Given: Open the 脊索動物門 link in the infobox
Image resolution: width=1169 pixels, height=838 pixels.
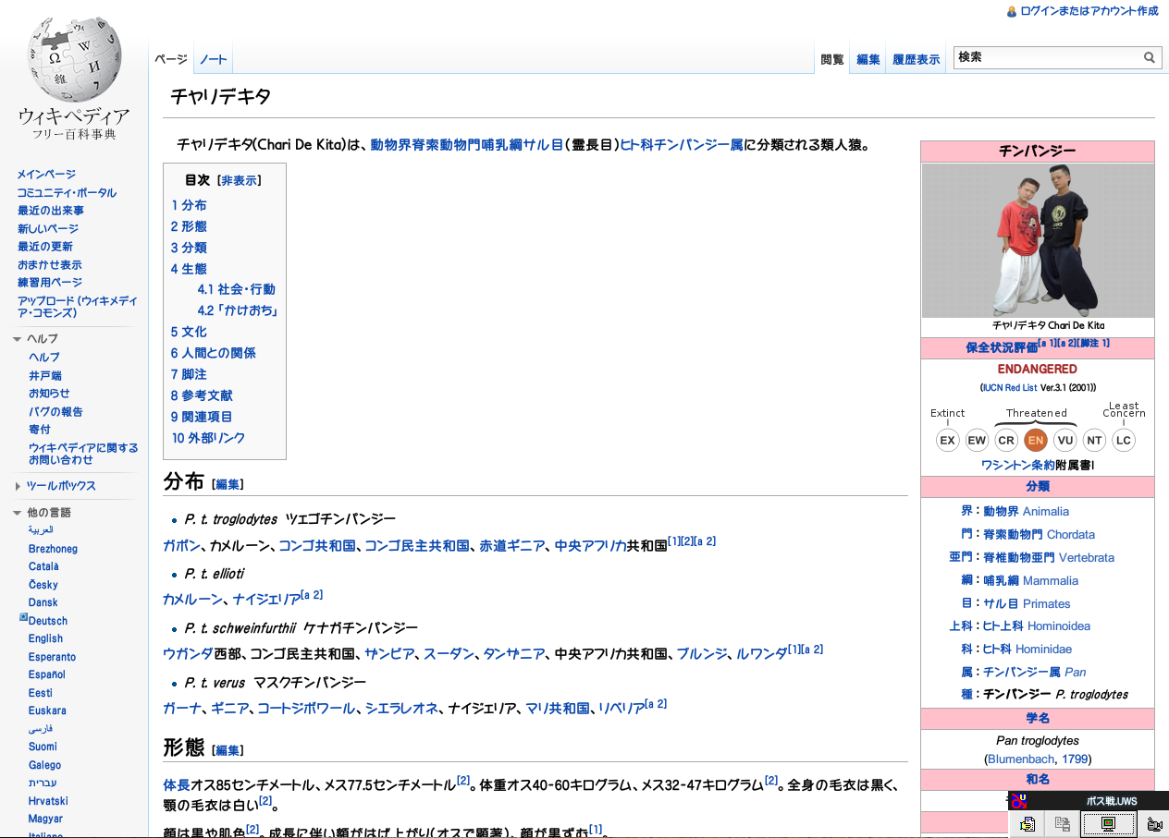Looking at the screenshot, I should coord(1013,535).
